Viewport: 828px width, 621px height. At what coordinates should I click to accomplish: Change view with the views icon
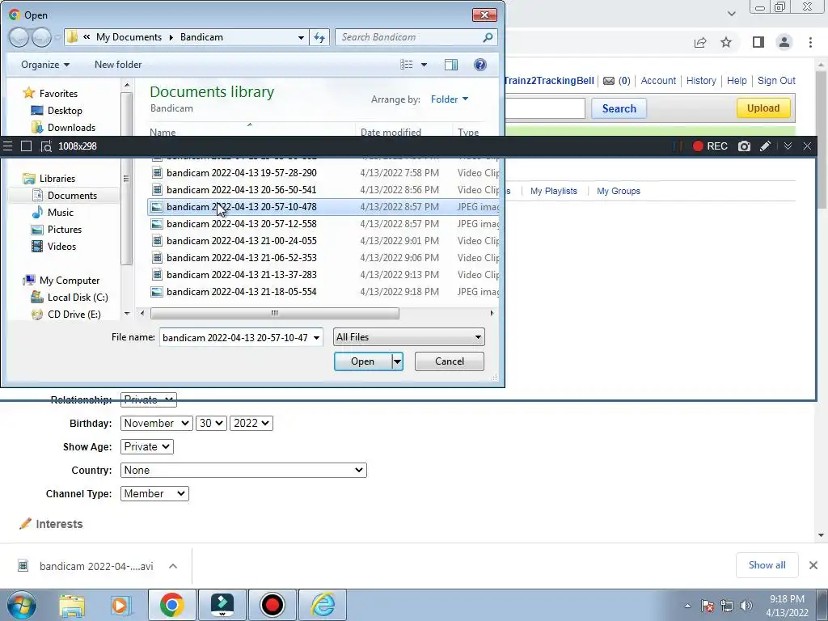pos(406,65)
